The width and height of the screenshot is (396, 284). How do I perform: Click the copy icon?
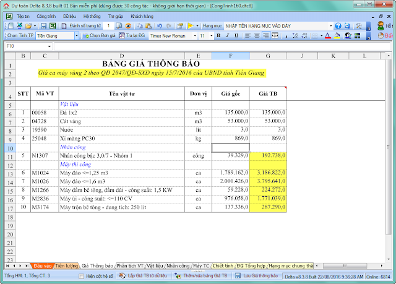point(140,26)
